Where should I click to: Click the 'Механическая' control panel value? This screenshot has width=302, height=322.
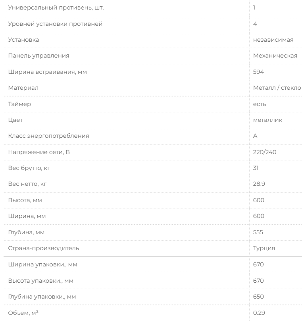pyautogui.click(x=275, y=56)
